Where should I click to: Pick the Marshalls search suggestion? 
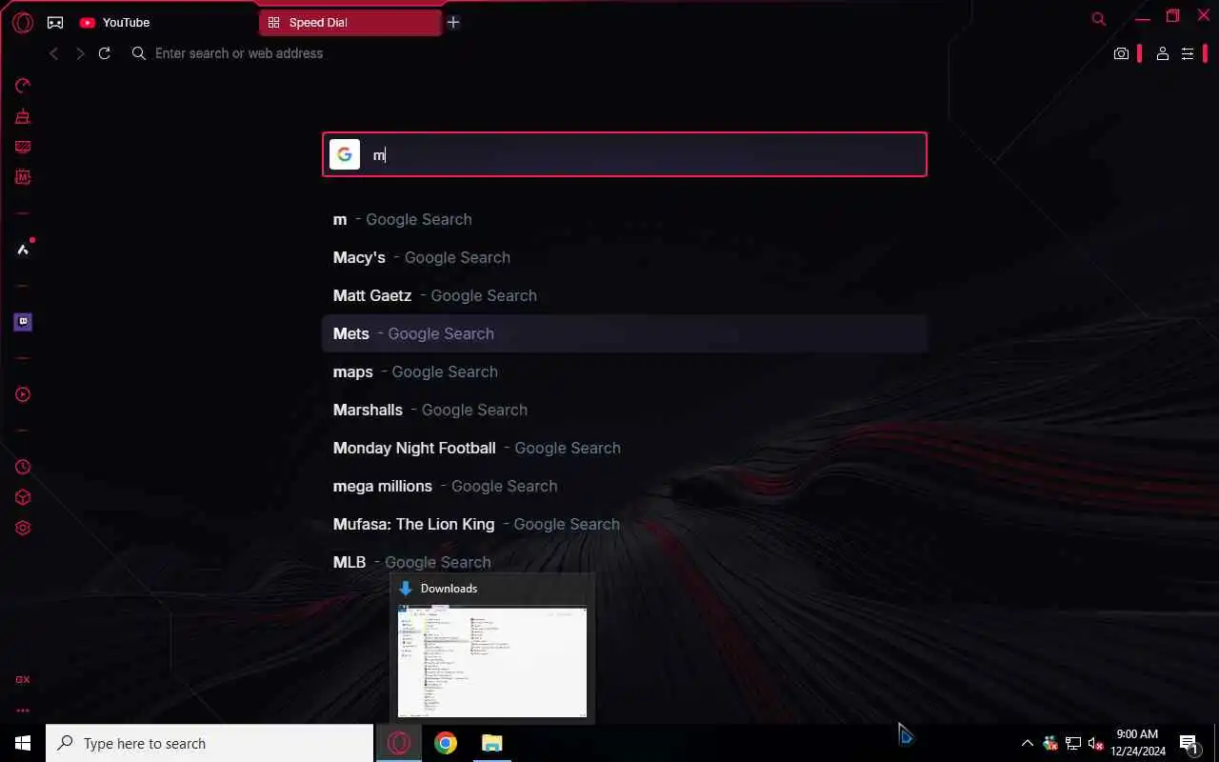pyautogui.click(x=625, y=410)
